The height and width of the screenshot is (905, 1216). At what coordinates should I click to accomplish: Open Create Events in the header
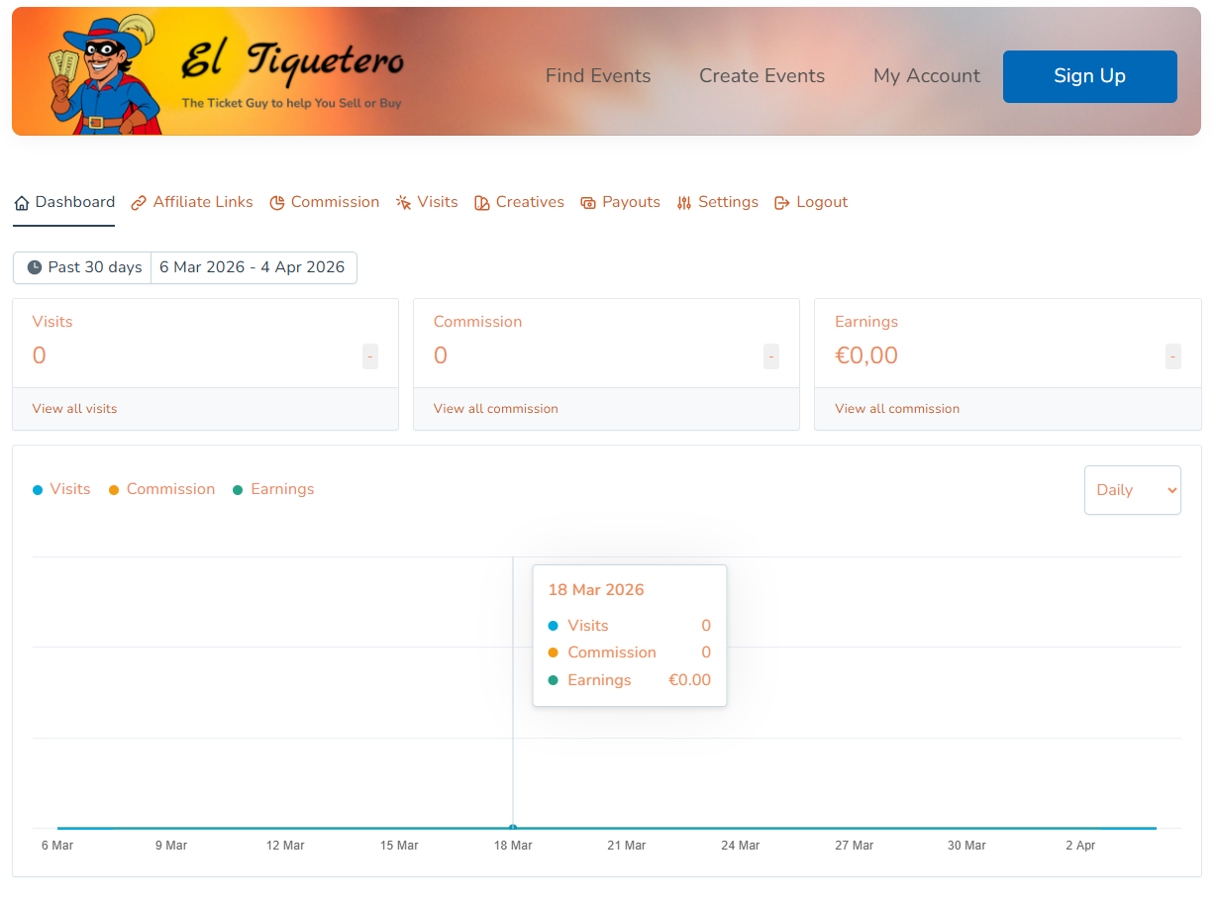[x=762, y=76]
